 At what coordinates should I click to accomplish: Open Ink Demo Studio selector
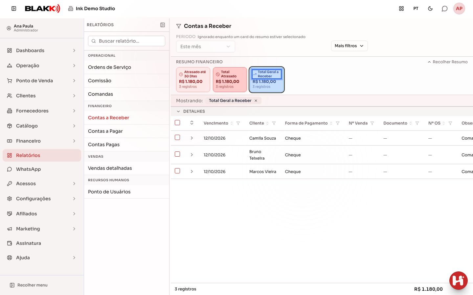coord(92,9)
